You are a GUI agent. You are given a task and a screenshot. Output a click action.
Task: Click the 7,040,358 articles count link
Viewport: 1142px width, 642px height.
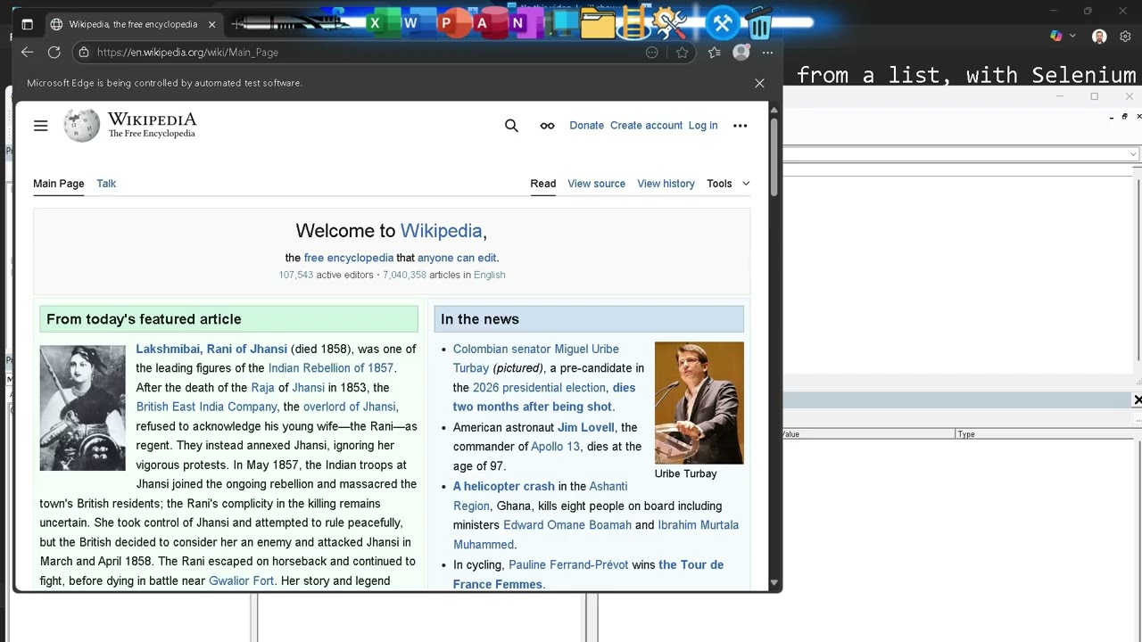pyautogui.click(x=404, y=275)
